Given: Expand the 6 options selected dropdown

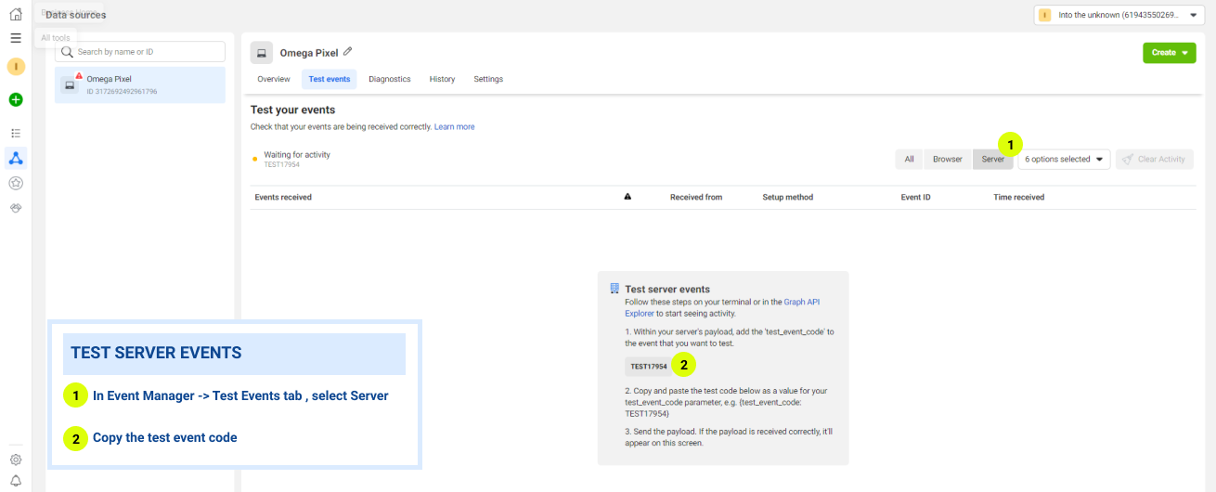Looking at the screenshot, I should tap(1064, 160).
